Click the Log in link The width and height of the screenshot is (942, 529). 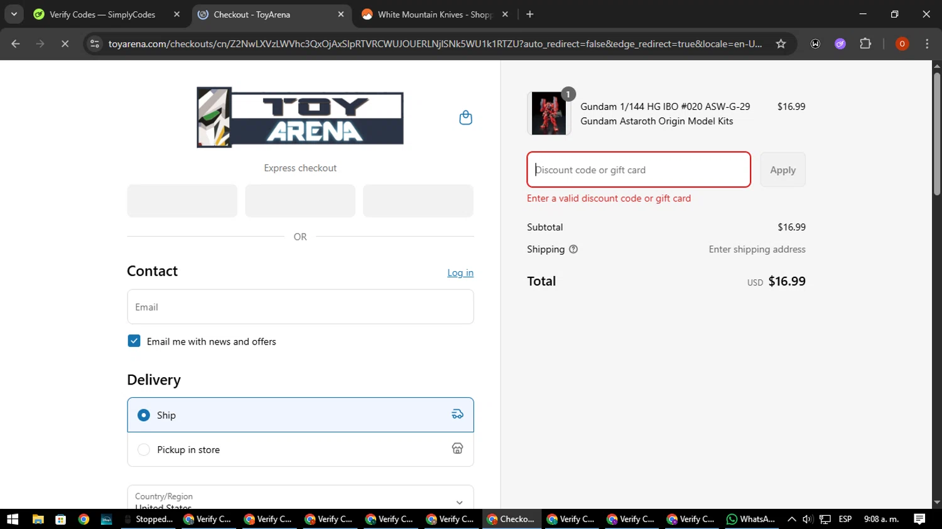(460, 272)
